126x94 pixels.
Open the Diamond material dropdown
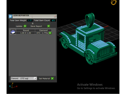35,78
